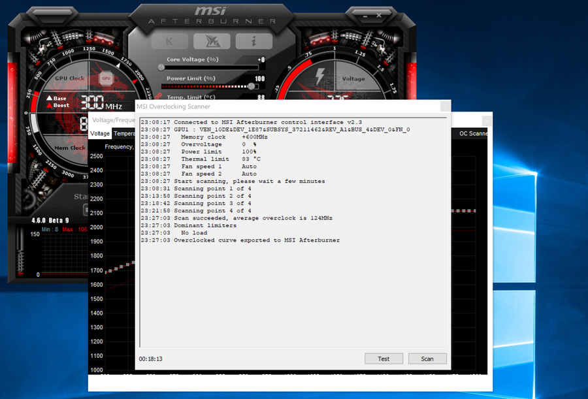Switch to the Temperature tab
Viewport: 588px width, 399px height.
click(x=123, y=133)
